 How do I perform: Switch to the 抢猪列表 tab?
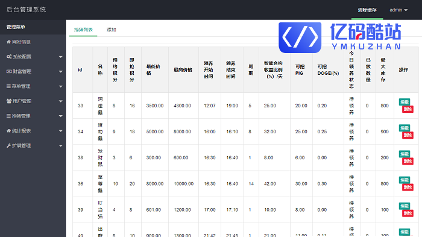pyautogui.click(x=83, y=30)
